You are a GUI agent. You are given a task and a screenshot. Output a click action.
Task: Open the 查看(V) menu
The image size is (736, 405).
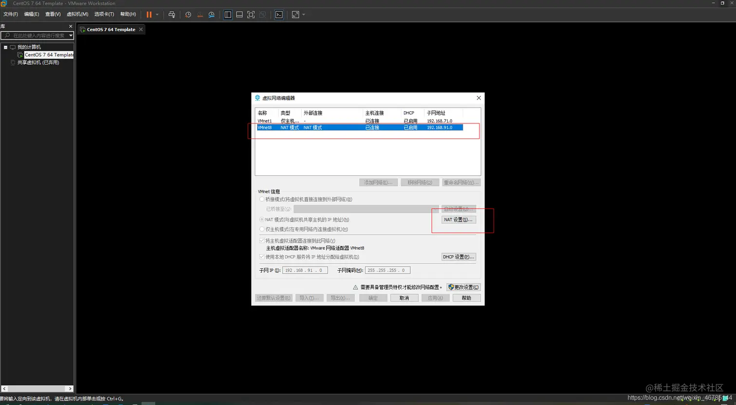tap(53, 15)
